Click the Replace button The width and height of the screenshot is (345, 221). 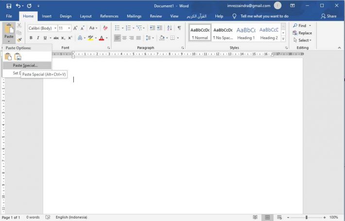[x=302, y=33]
